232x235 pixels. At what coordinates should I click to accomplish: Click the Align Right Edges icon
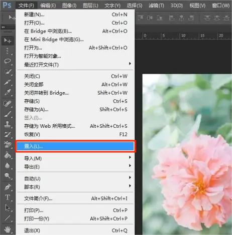pos(191,18)
